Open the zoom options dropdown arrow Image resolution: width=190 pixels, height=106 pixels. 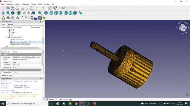click(43, 13)
